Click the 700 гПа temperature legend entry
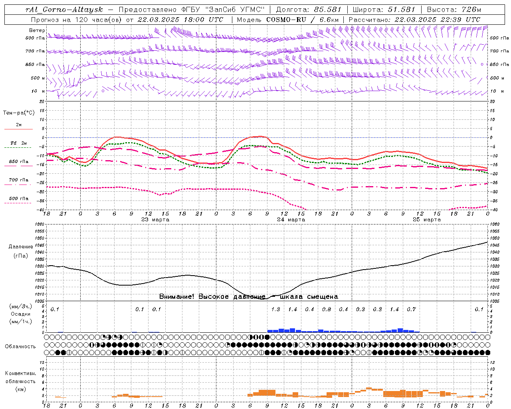Screen dimensions: 511x409 point(19,180)
